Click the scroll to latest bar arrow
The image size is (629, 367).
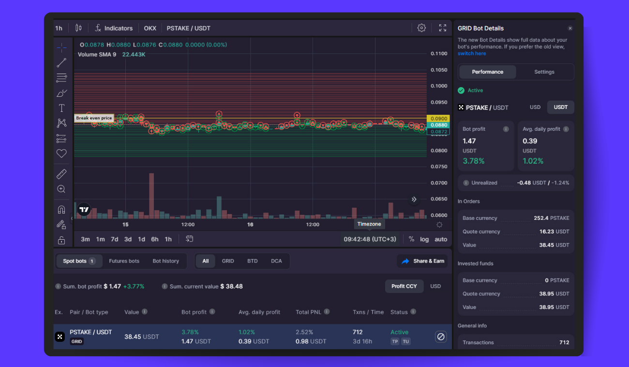pos(414,199)
